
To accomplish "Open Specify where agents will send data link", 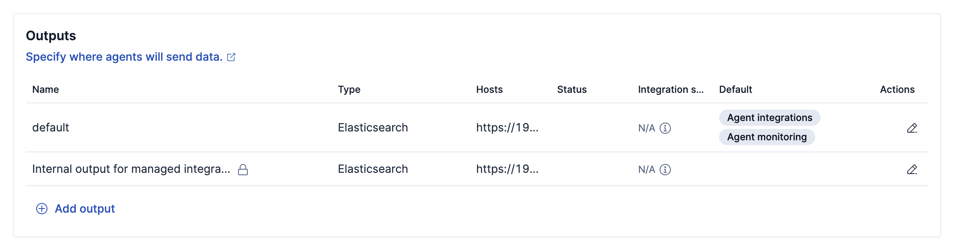I will click(x=124, y=57).
